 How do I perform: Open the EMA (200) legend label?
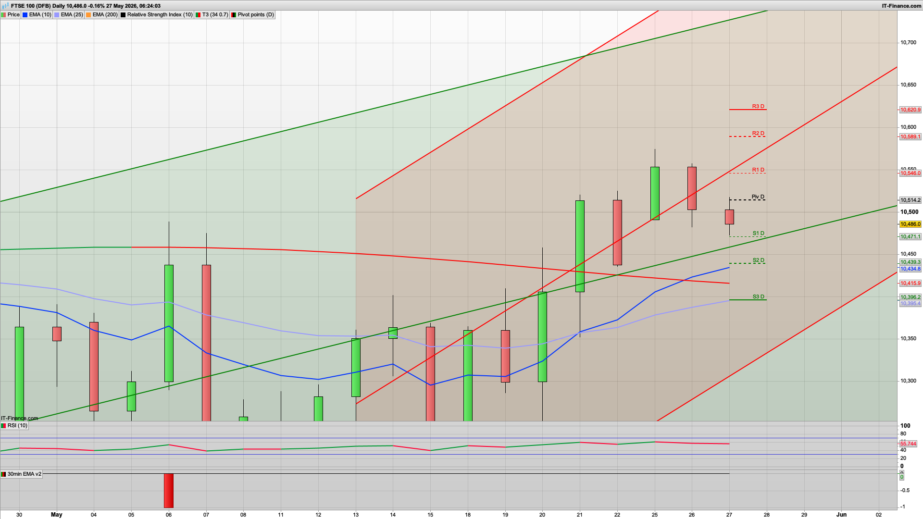[105, 15]
